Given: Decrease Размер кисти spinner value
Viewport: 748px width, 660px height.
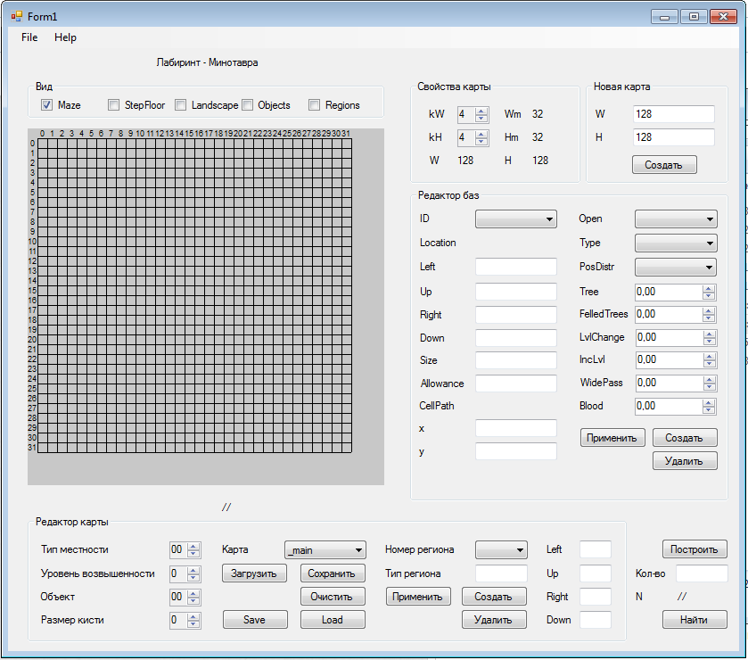Looking at the screenshot, I should [193, 623].
